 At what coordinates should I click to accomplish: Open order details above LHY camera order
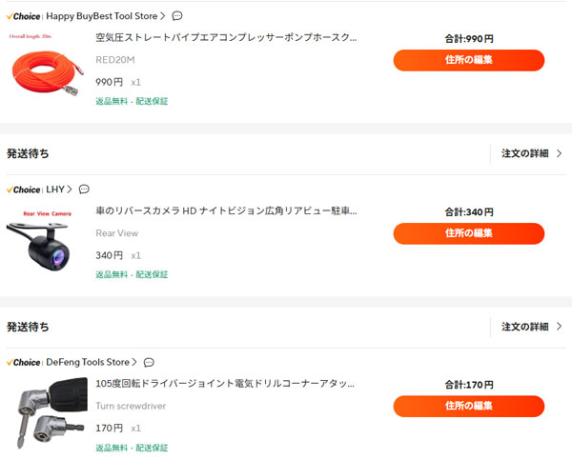[x=531, y=153]
